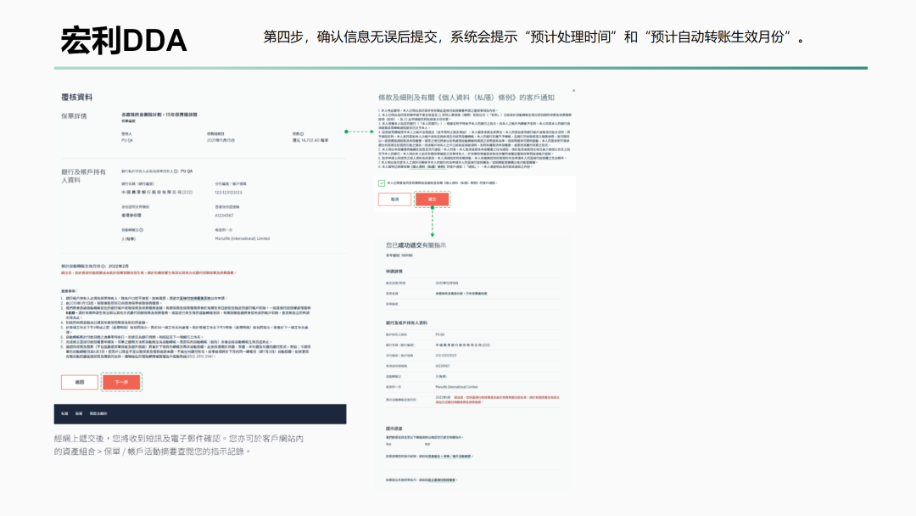This screenshot has height=516, width=916.
Task: Close the terms and conditions dialog
Action: click(573, 91)
